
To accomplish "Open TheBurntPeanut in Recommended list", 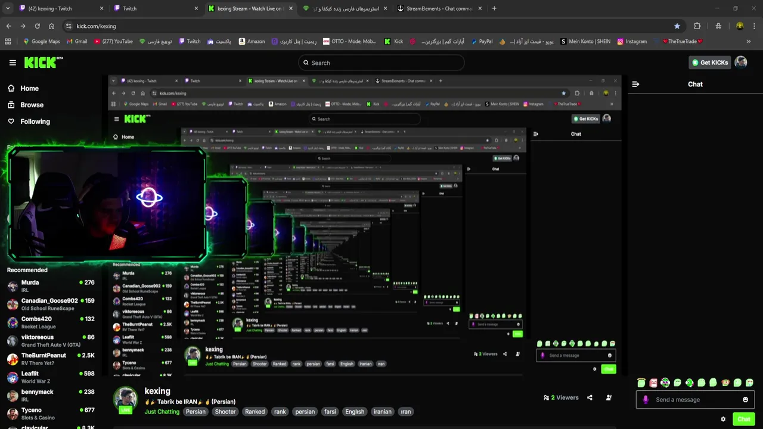I will click(51, 359).
